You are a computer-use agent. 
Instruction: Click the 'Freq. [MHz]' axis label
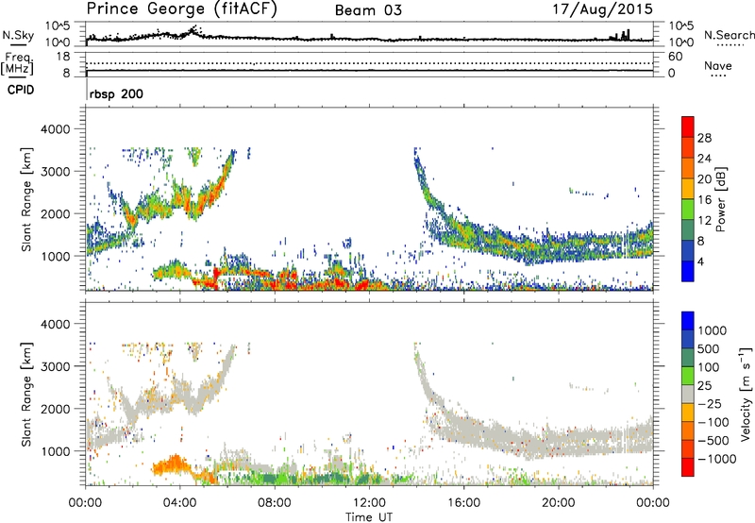pos(17,64)
